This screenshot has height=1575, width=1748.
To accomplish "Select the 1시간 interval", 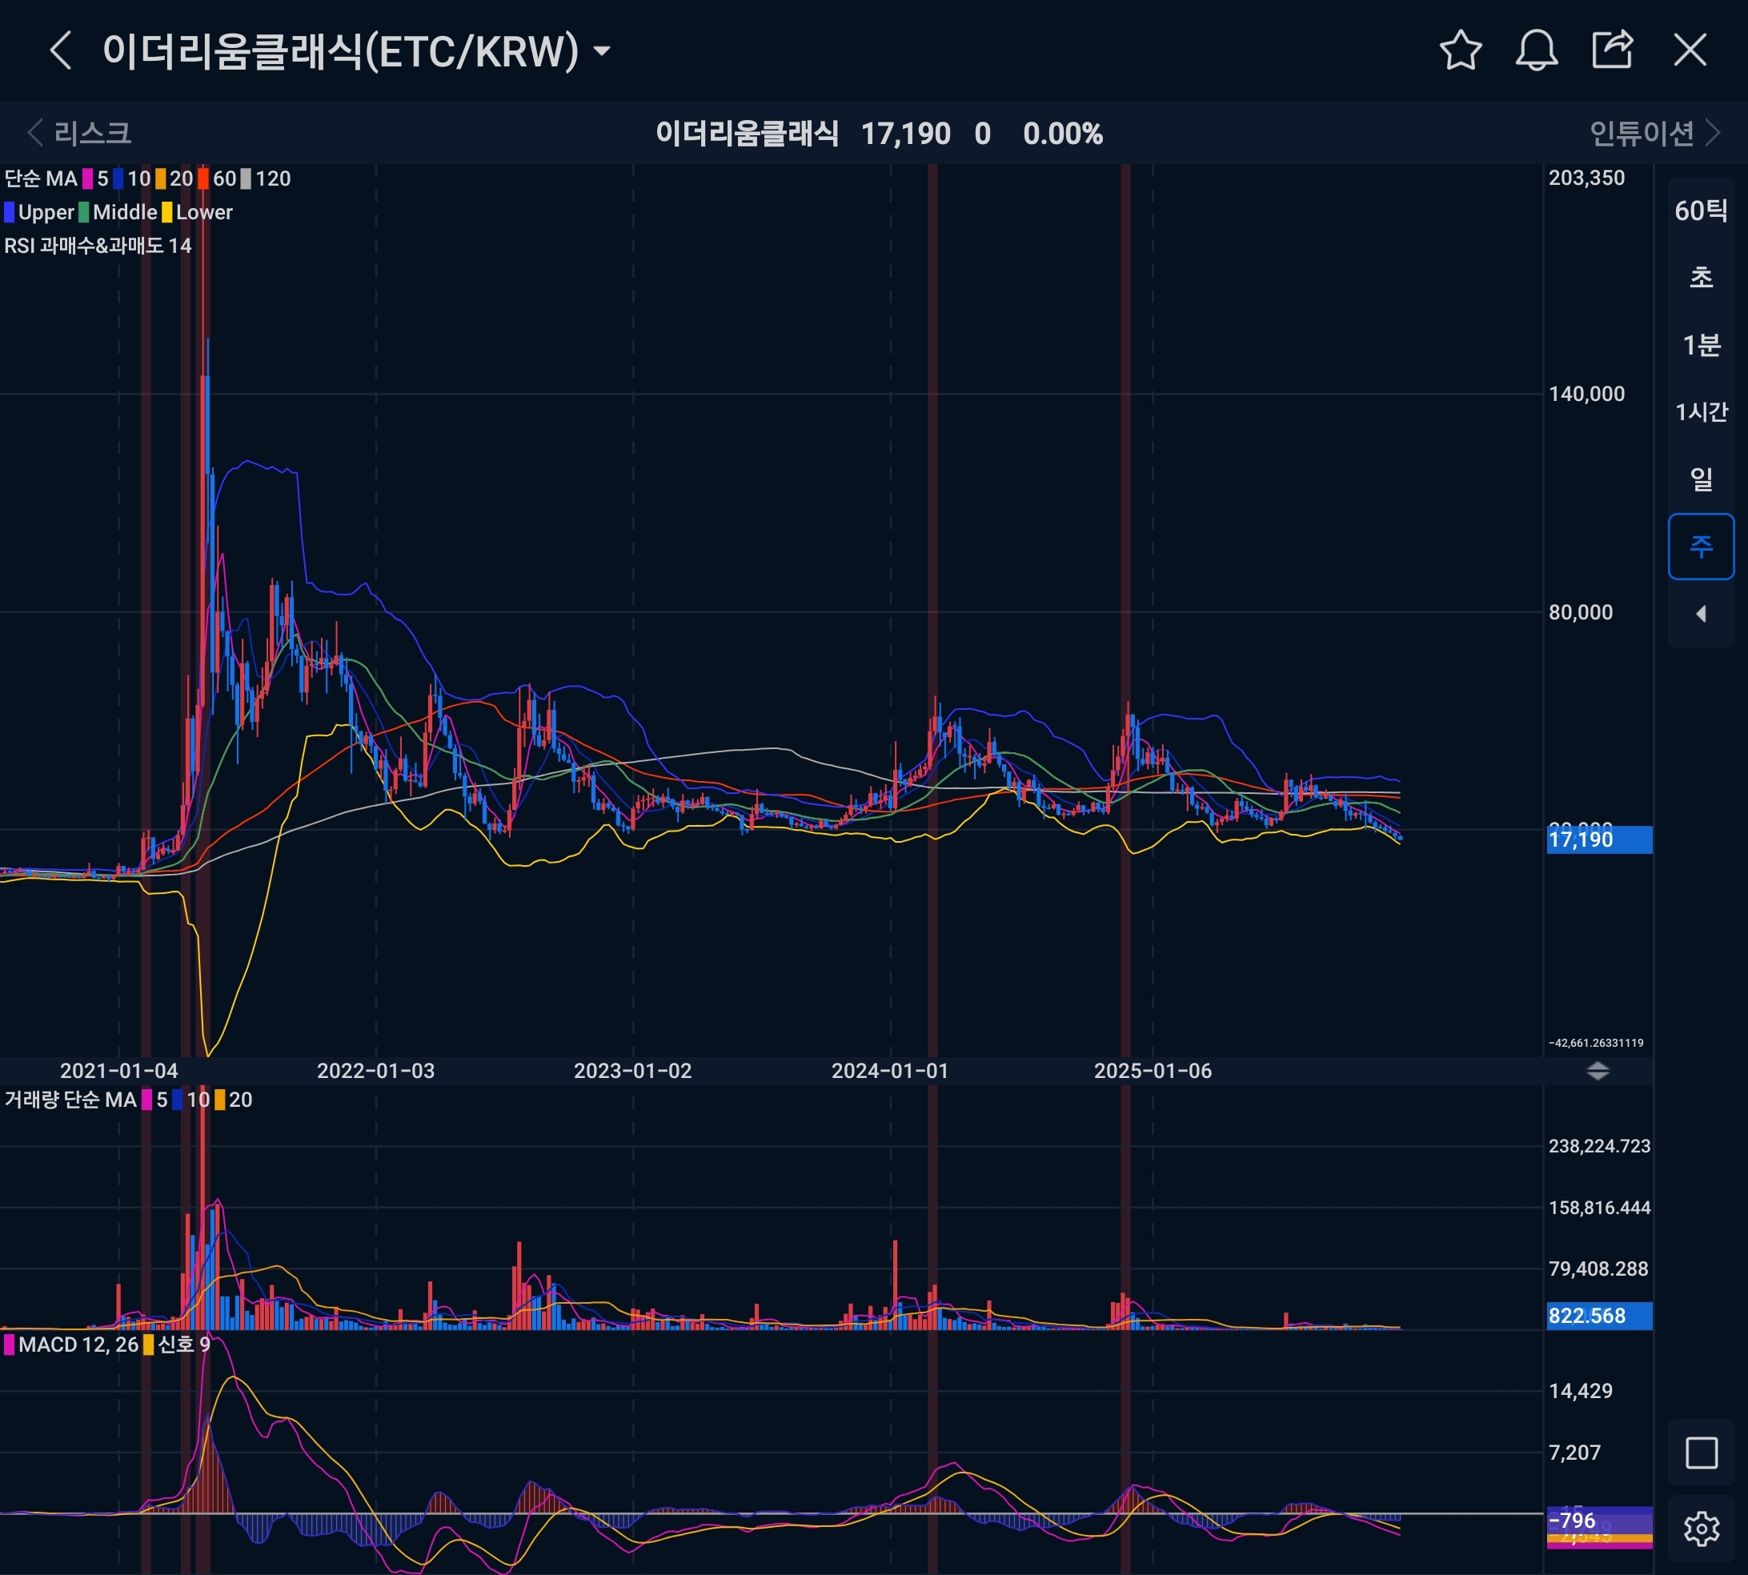I will pos(1701,412).
